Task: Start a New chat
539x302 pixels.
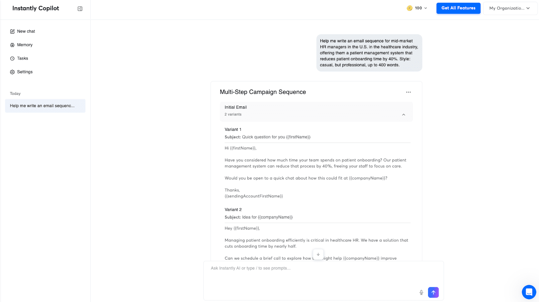Action: click(x=26, y=31)
